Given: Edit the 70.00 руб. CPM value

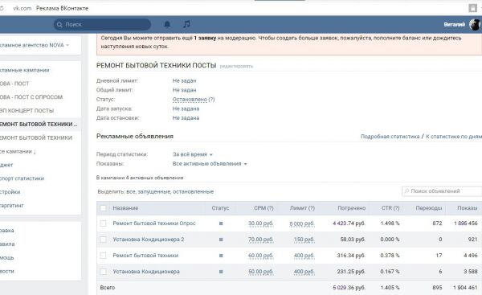Looking at the screenshot, I should tap(260, 240).
